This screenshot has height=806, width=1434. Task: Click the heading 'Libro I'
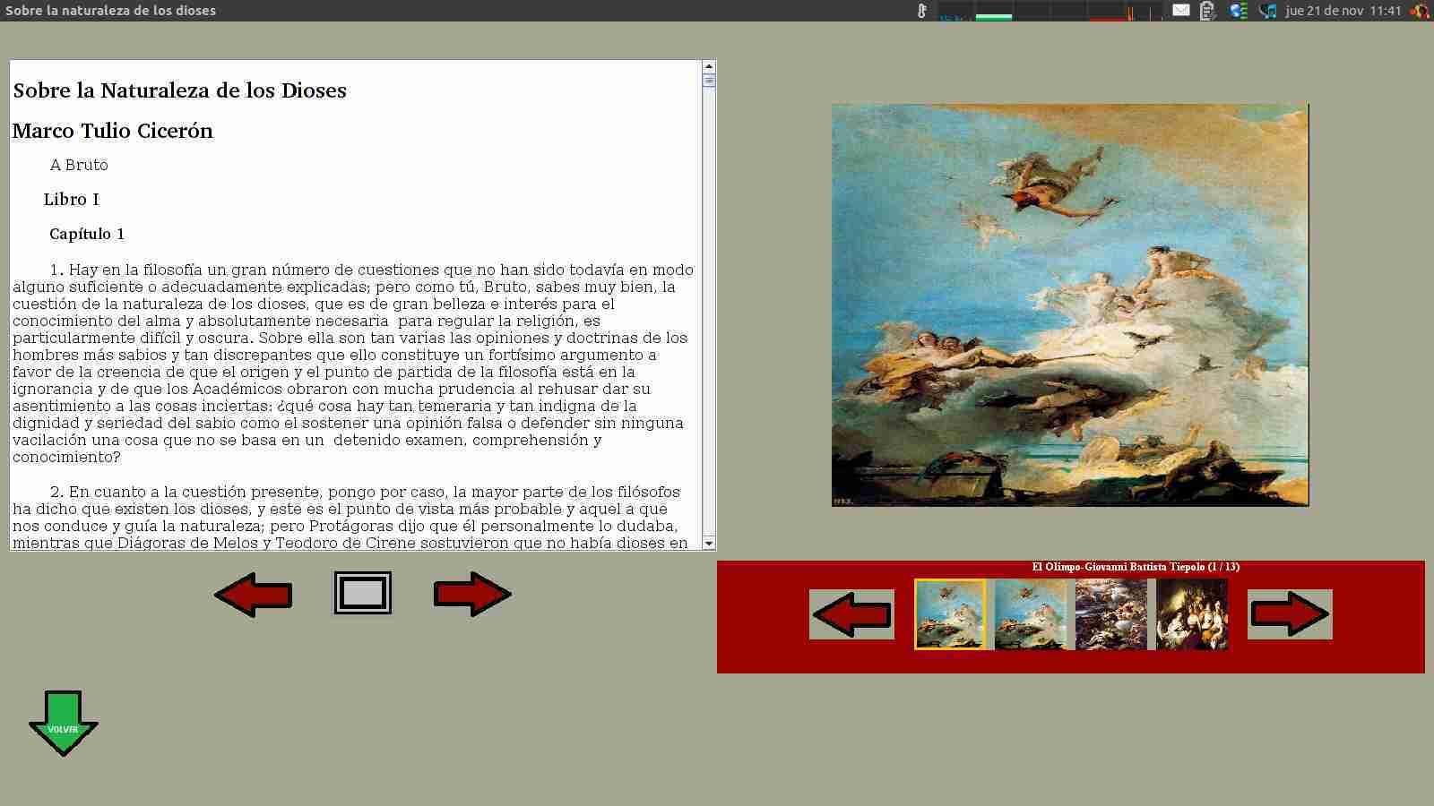pyautogui.click(x=72, y=199)
